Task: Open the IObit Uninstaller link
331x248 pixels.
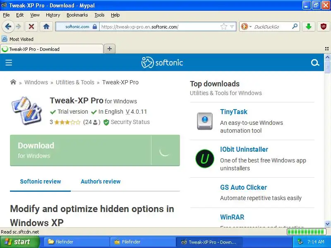Action: click(x=244, y=150)
